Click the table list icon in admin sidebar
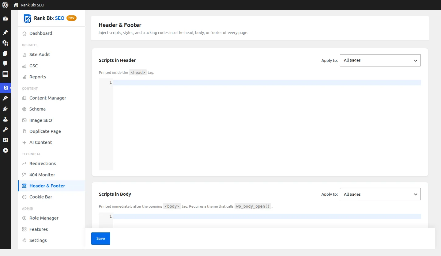Screen dimensions: 441x256 [x=5, y=74]
